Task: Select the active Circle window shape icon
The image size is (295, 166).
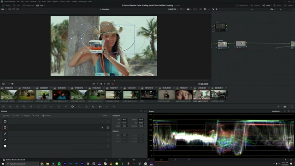Action: [5, 127]
